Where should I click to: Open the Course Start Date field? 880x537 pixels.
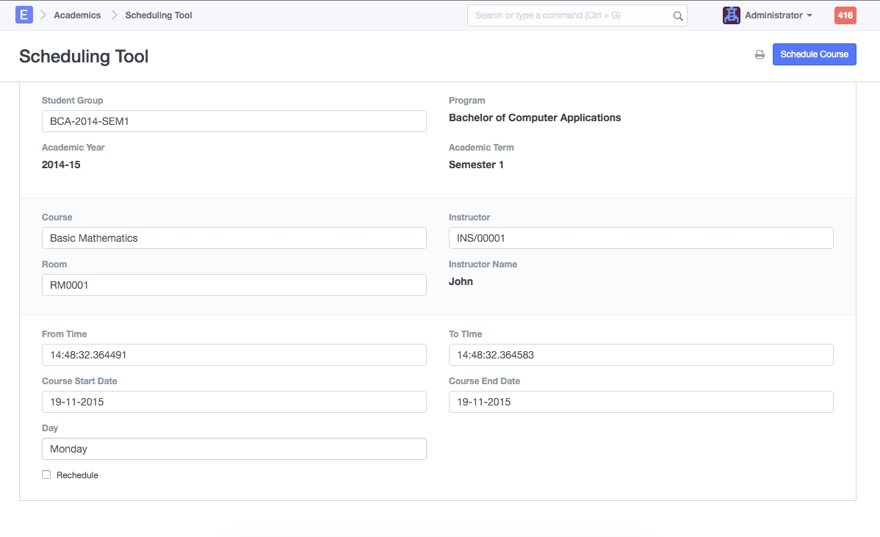point(234,402)
